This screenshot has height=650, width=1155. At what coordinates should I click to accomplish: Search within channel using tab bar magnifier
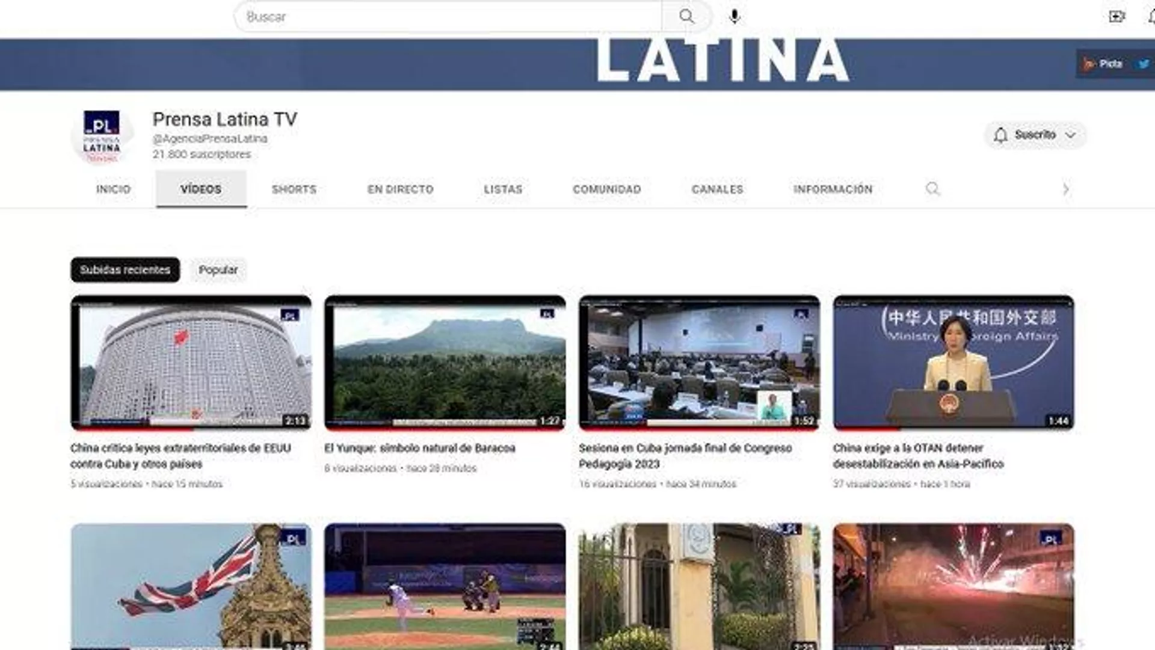pos(932,189)
